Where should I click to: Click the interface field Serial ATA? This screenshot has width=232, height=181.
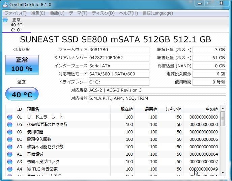[119, 66]
